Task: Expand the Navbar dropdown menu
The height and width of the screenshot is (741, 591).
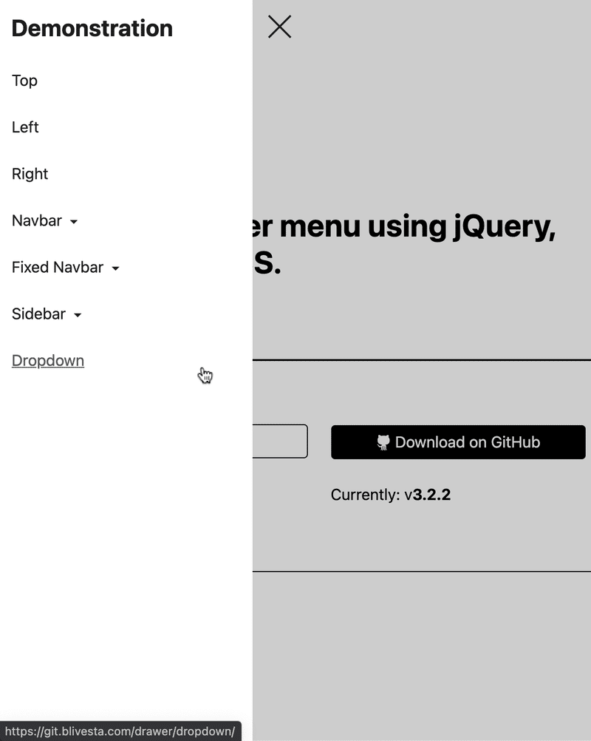Action: coord(45,220)
